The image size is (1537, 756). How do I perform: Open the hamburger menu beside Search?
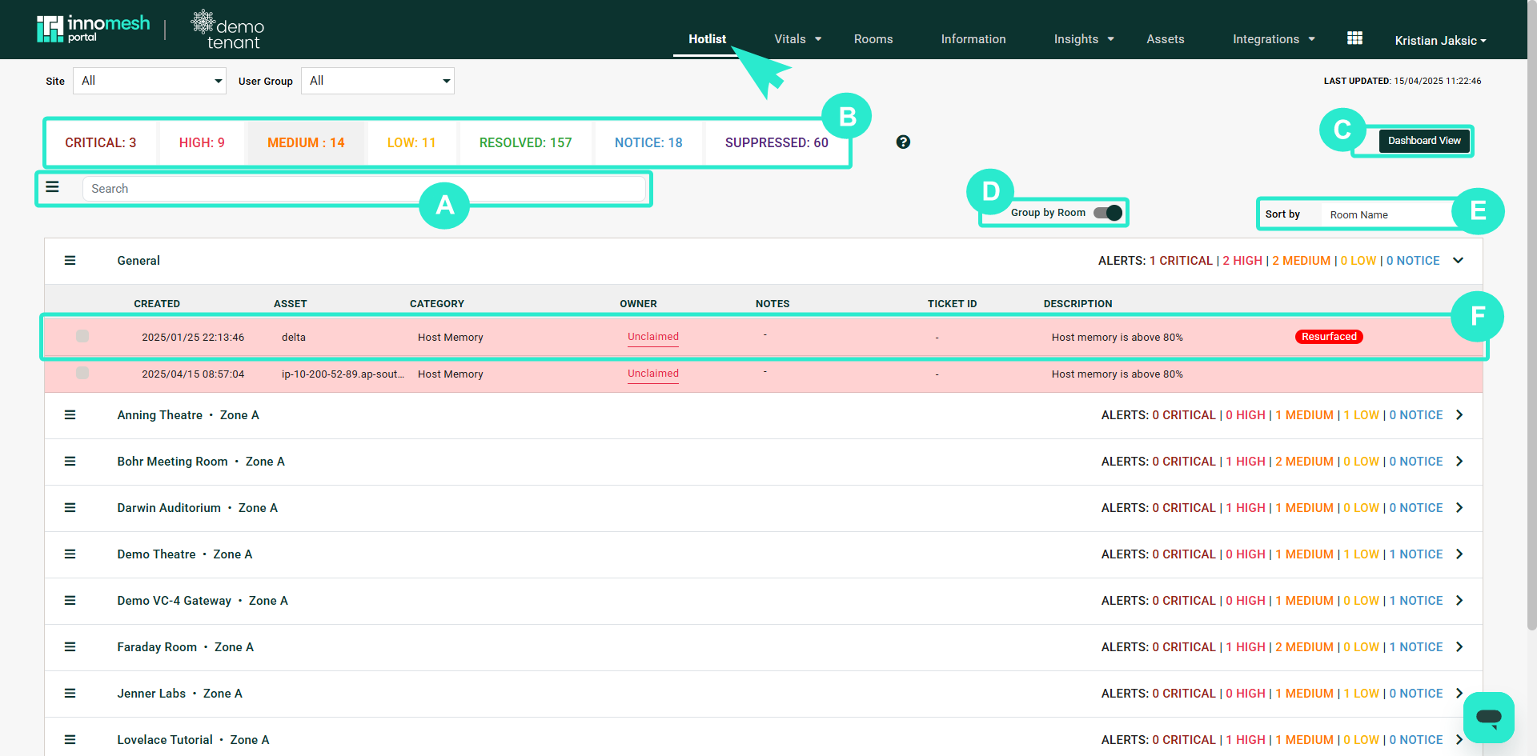pos(53,187)
